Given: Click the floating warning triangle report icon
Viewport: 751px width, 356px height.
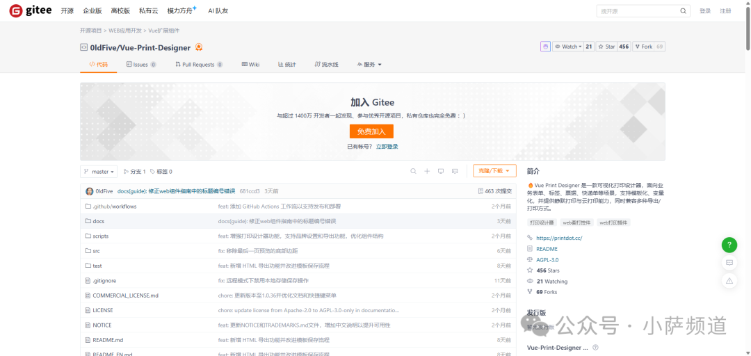Looking at the screenshot, I should coord(729,280).
